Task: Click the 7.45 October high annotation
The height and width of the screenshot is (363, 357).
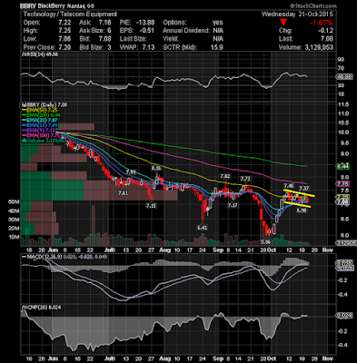Action: tap(289, 185)
